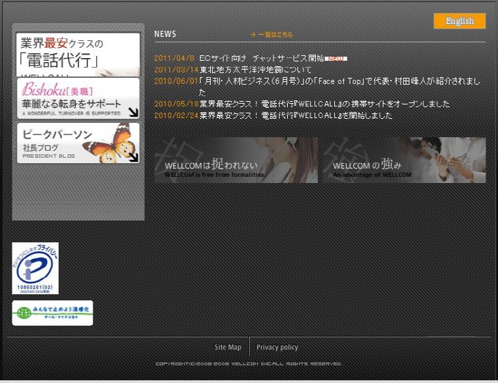This screenshot has height=383, width=498.
Task: Click the PrivacyMark certification badge
Action: (x=35, y=268)
